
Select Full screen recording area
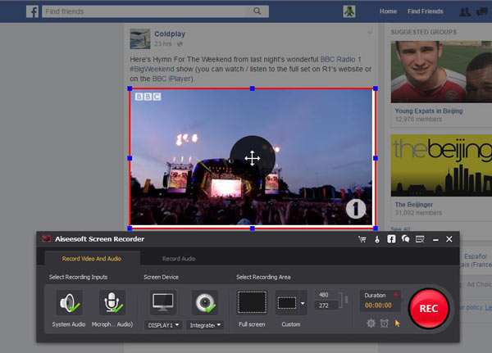252,302
